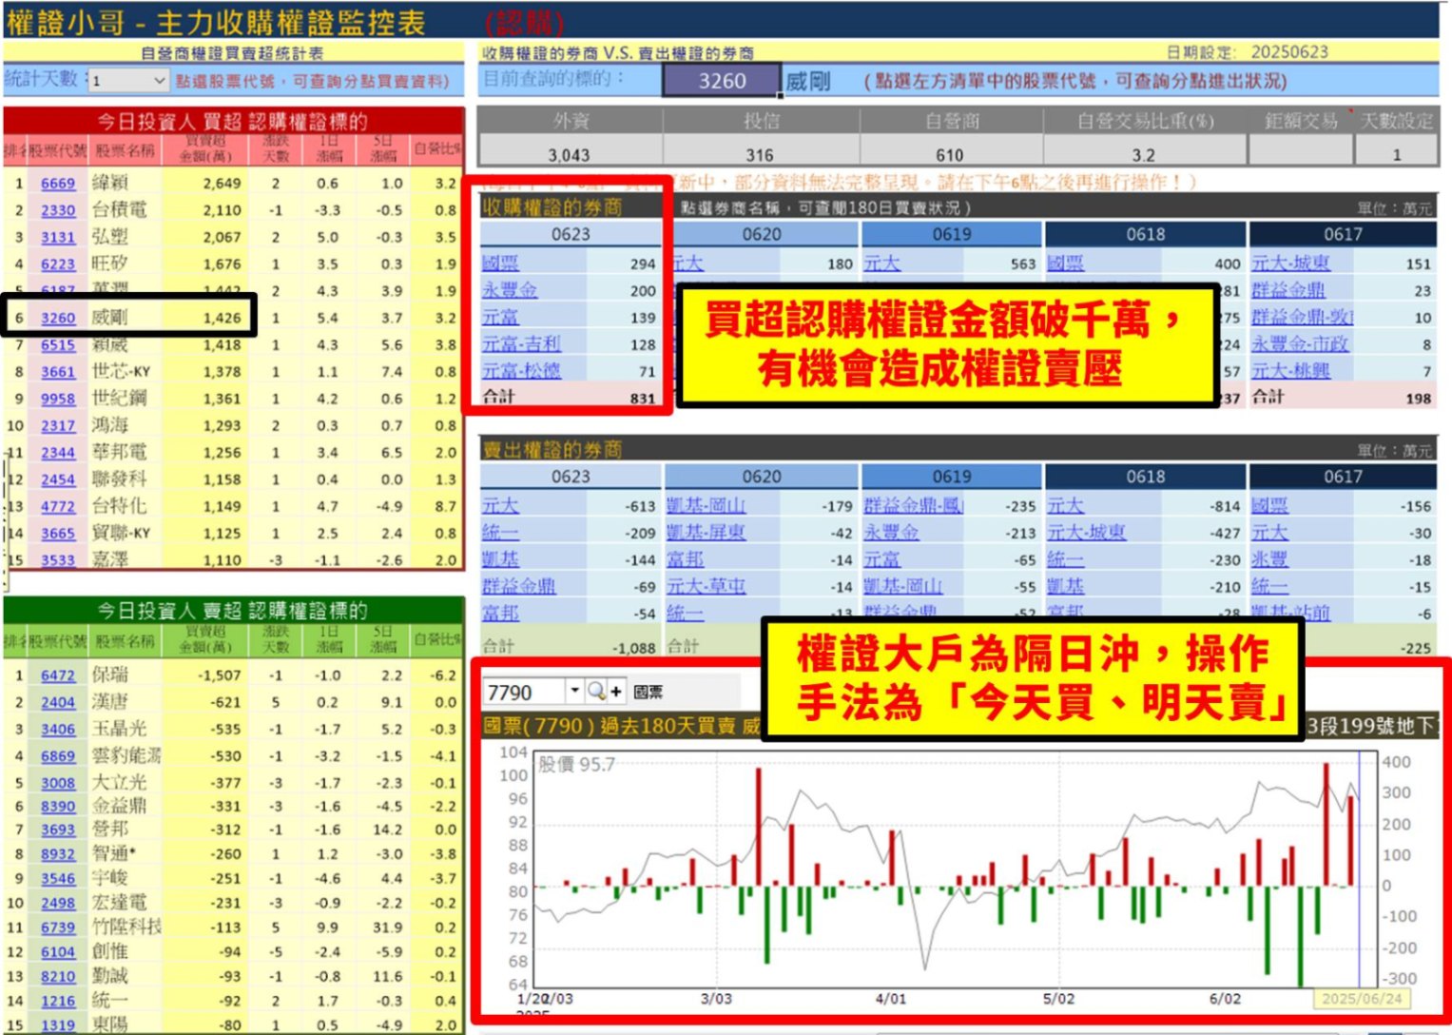This screenshot has width=1452, height=1035.
Task: Click the 2025/06/24 date label on chart
Action: (x=1362, y=998)
